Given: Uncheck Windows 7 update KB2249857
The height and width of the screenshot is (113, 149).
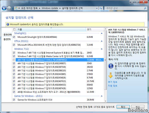Looking at the screenshot, I should (14, 64).
